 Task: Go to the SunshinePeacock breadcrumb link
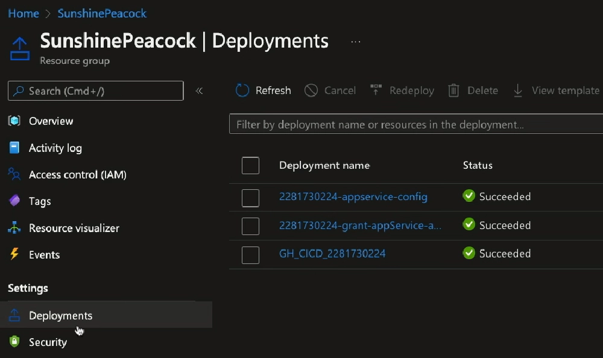coord(102,13)
